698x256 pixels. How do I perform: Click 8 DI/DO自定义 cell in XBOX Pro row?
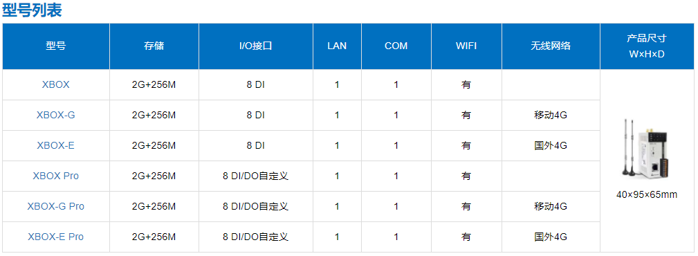(x=255, y=176)
